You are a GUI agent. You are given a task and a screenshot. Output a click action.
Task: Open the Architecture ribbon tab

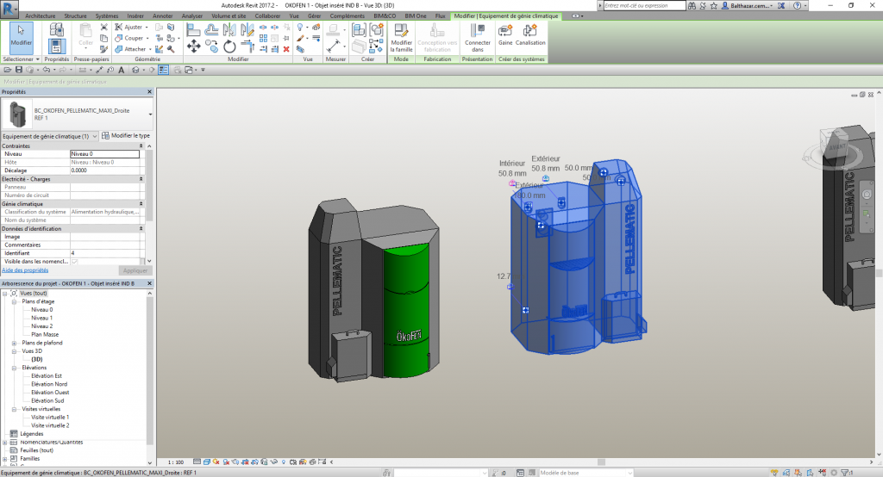pyautogui.click(x=41, y=15)
